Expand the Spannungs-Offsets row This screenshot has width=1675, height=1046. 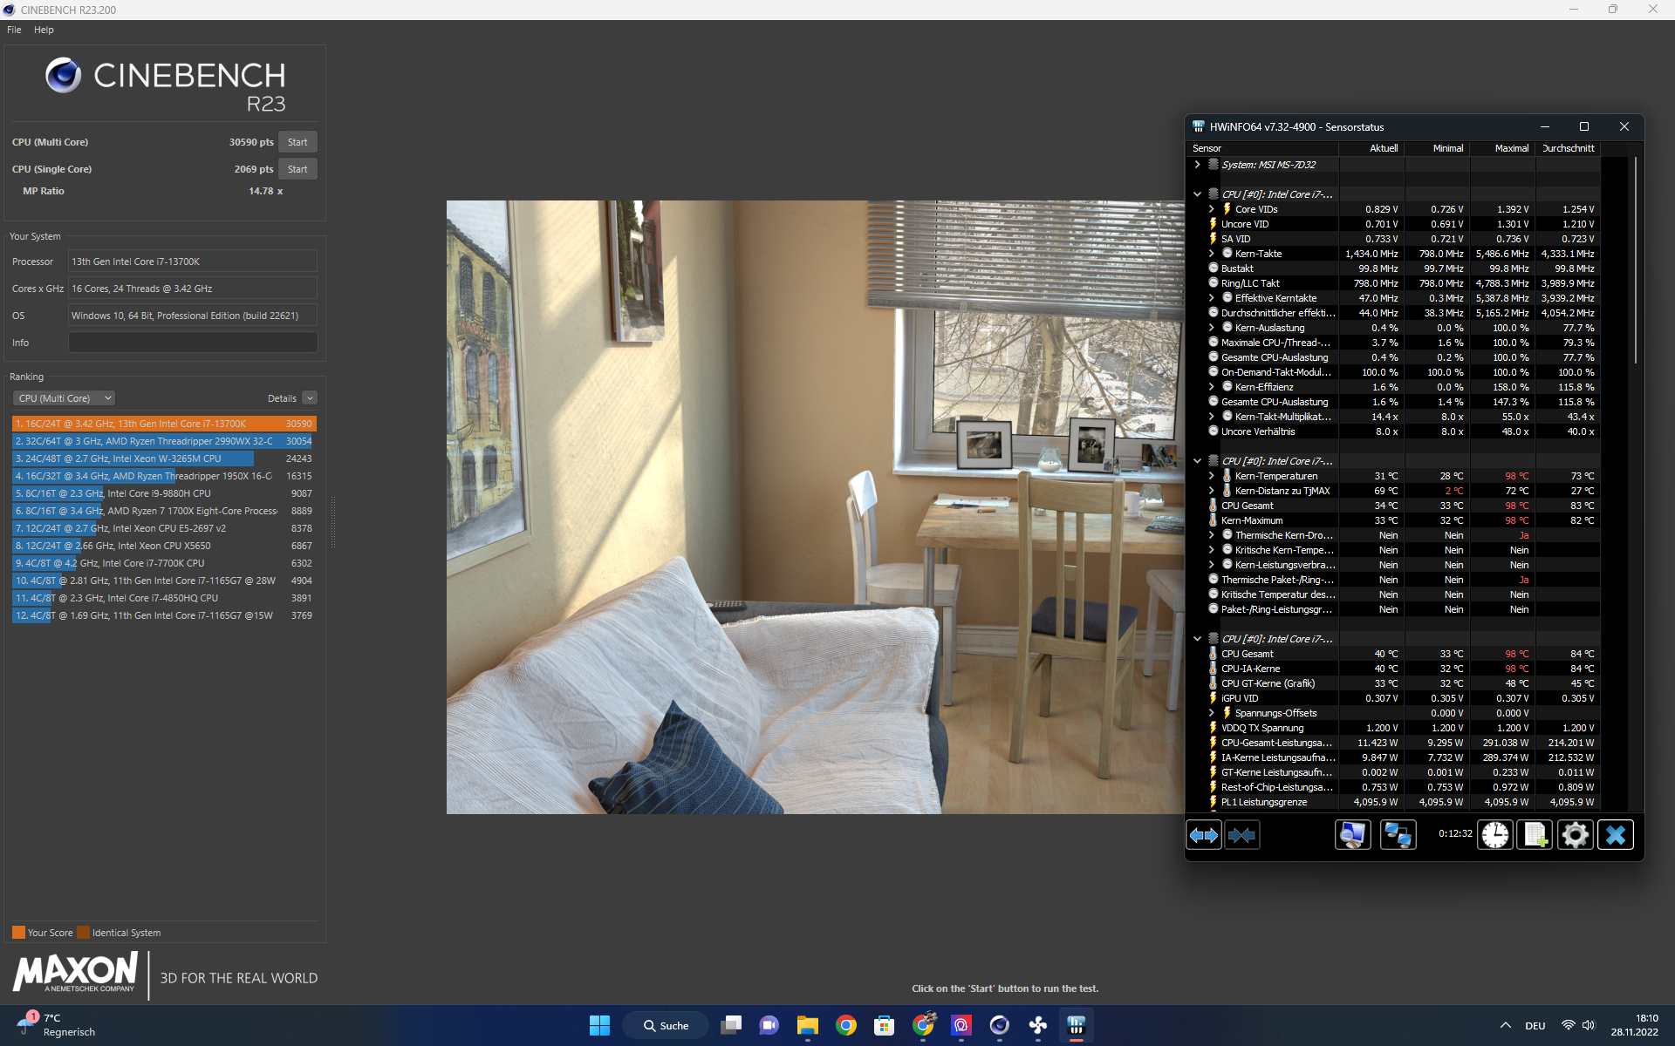pos(1211,713)
